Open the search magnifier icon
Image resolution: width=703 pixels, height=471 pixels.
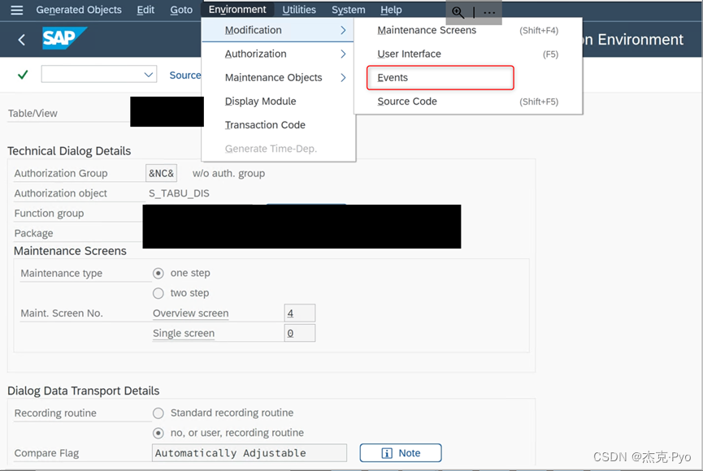[458, 13]
